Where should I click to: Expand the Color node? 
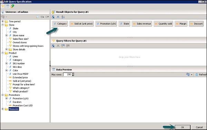(7, 71)
